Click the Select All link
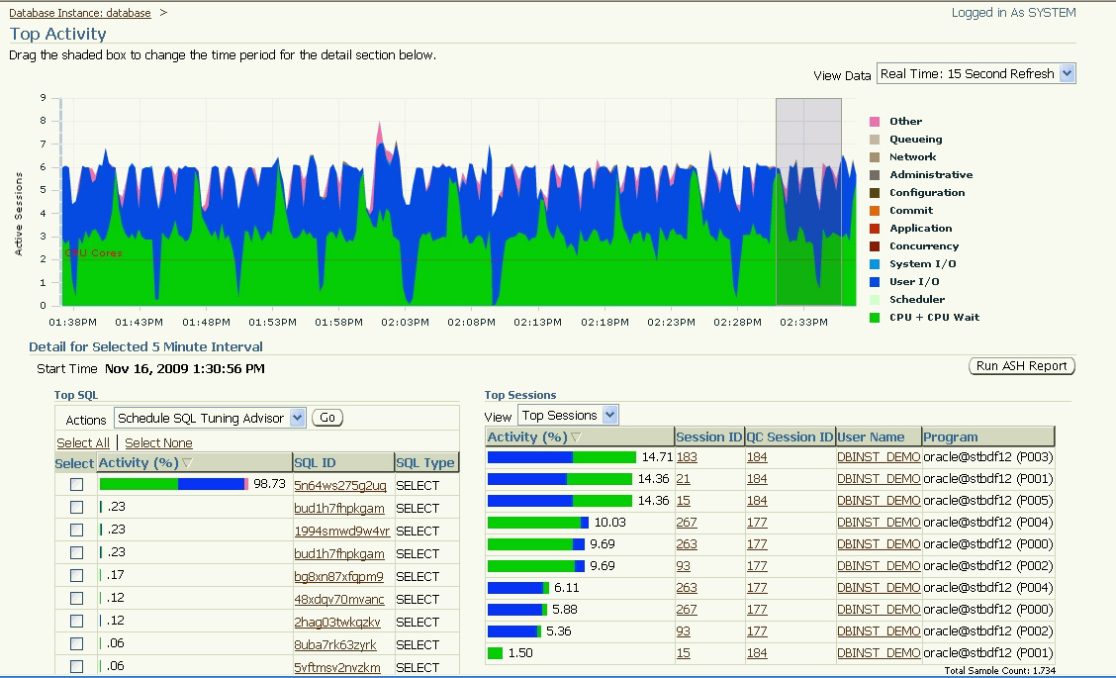 pos(83,442)
